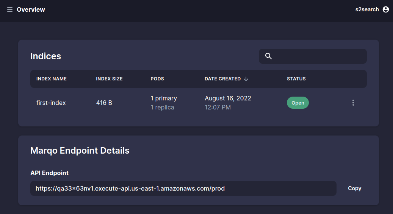
Task: Click the Status column header
Action: pyautogui.click(x=296, y=79)
